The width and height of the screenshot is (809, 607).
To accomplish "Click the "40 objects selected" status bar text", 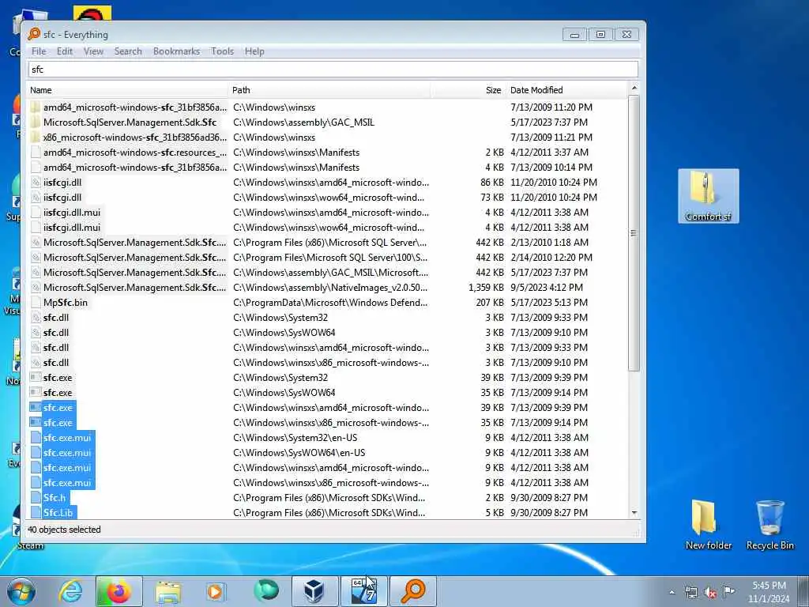I will [x=64, y=530].
